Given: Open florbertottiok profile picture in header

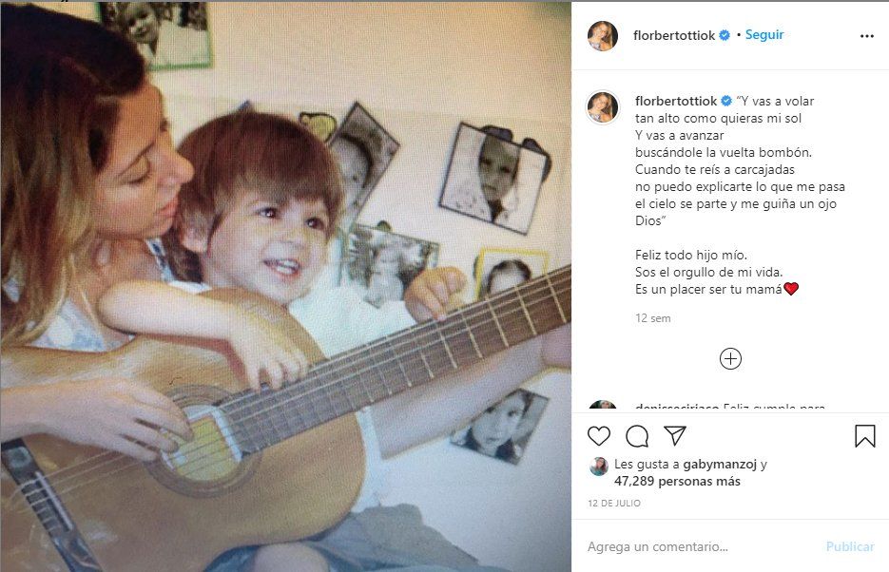Looking at the screenshot, I should (x=603, y=36).
